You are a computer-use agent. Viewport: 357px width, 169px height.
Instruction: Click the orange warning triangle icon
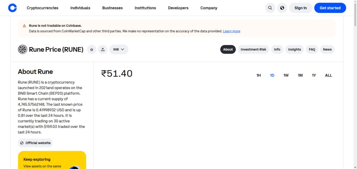click(x=24, y=26)
